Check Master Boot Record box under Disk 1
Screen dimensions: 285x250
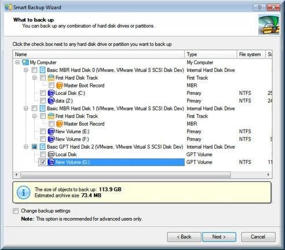52,124
